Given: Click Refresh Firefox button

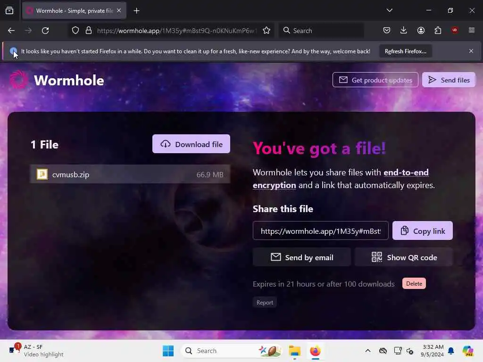Looking at the screenshot, I should (x=405, y=51).
